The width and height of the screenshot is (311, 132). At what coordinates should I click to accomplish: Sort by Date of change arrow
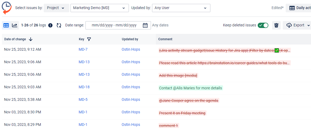[x=31, y=39]
